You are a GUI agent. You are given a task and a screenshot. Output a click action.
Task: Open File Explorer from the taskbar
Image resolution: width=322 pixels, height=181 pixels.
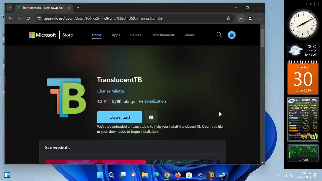pos(144,175)
